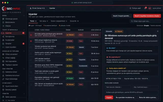Click the AY user avatar

pyautogui.click(x=150, y=8)
